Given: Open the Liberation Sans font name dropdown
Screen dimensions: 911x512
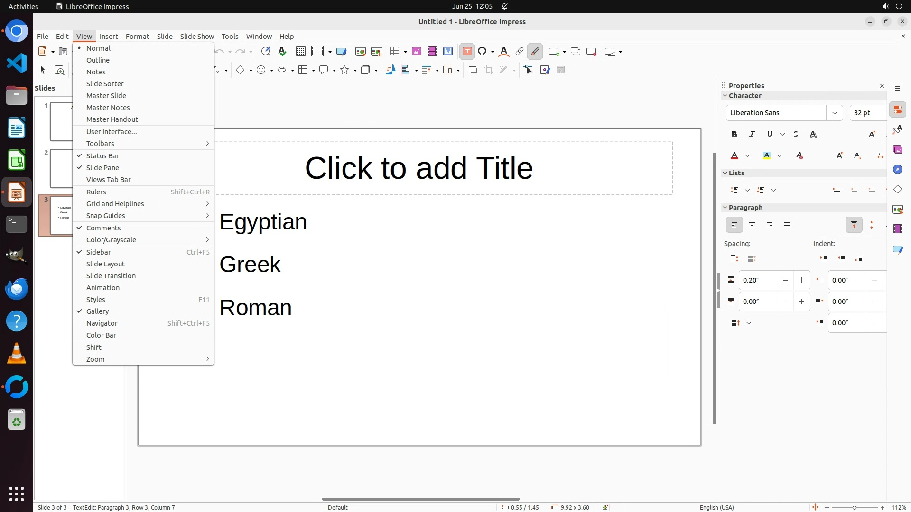Looking at the screenshot, I should 834,113.
